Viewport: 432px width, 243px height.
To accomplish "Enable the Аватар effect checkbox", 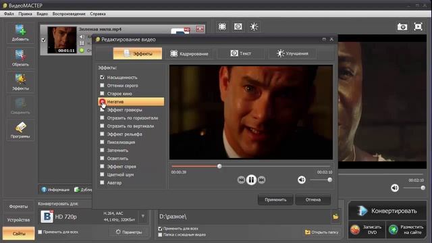I will pos(102,182).
